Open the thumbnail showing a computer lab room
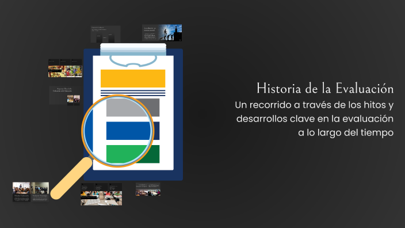The image size is (405, 228). click(40, 192)
